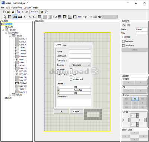Image resolution: width=149 pixels, height=142 pixels.
Task: Open the Country Denmark dropdown
Action: click(x=80, y=65)
